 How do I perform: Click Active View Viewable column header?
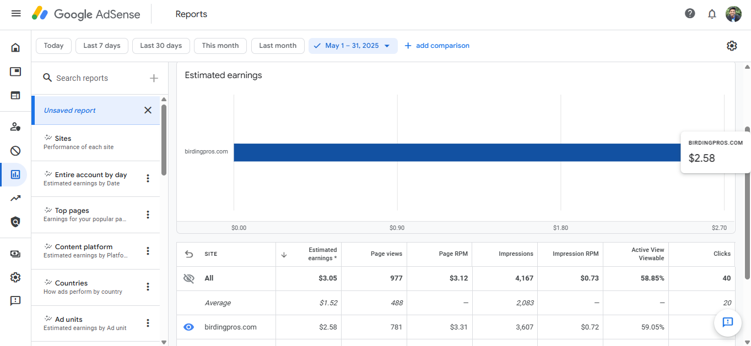pyautogui.click(x=648, y=254)
